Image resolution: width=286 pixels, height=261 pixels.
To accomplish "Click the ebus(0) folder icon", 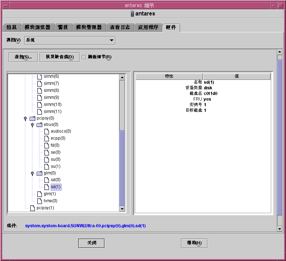I will pos(39,125).
